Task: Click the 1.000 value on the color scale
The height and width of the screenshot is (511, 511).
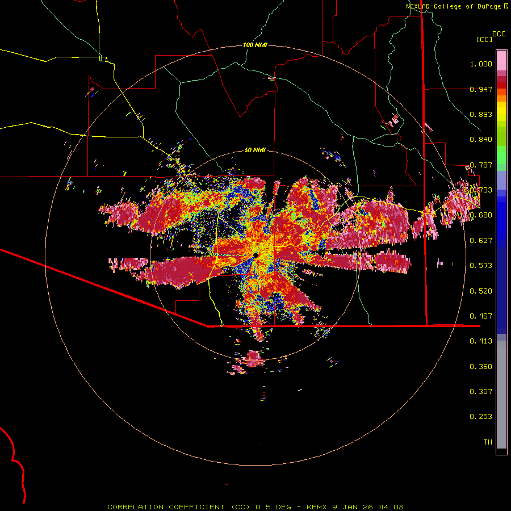Action: click(x=481, y=64)
